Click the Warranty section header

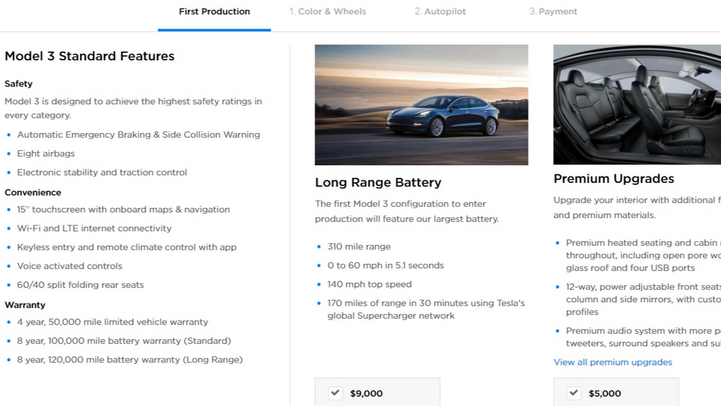(25, 305)
